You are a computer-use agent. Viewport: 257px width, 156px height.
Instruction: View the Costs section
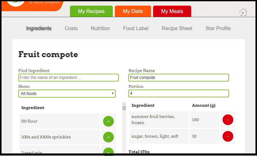[71, 28]
